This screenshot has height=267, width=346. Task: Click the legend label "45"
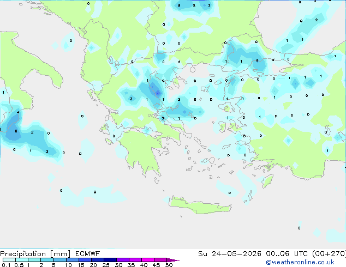(x=156, y=265)
